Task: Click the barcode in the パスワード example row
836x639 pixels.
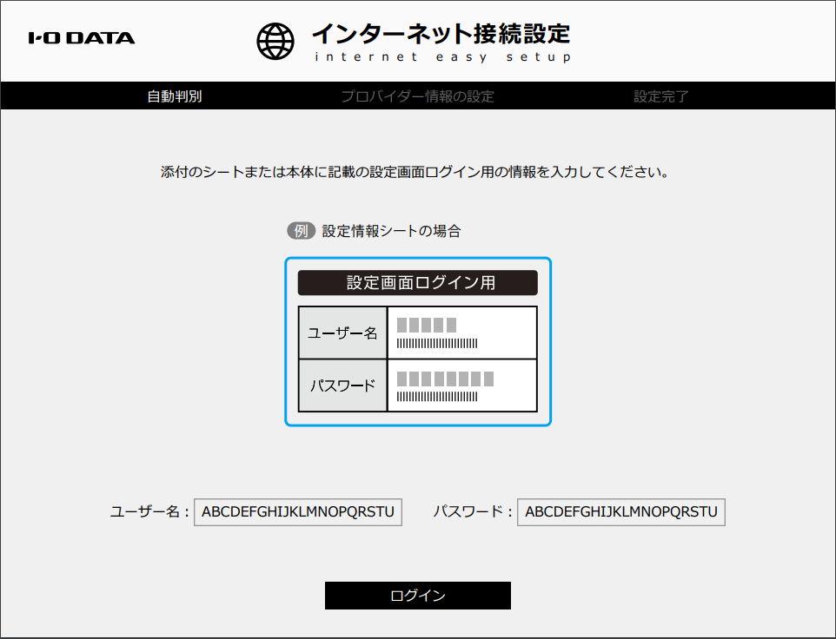Action: pyautogui.click(x=439, y=396)
